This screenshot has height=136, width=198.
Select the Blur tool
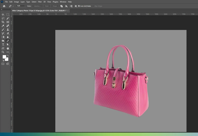[x=8, y=37]
